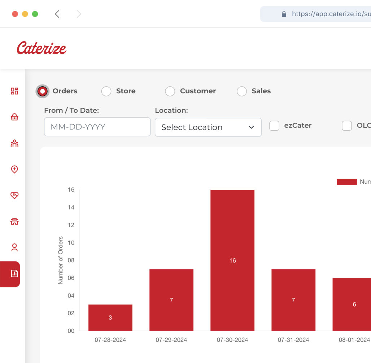Click the 07-28-2024 bar showing 3
Screen dimensions: 371x363
tap(110, 318)
